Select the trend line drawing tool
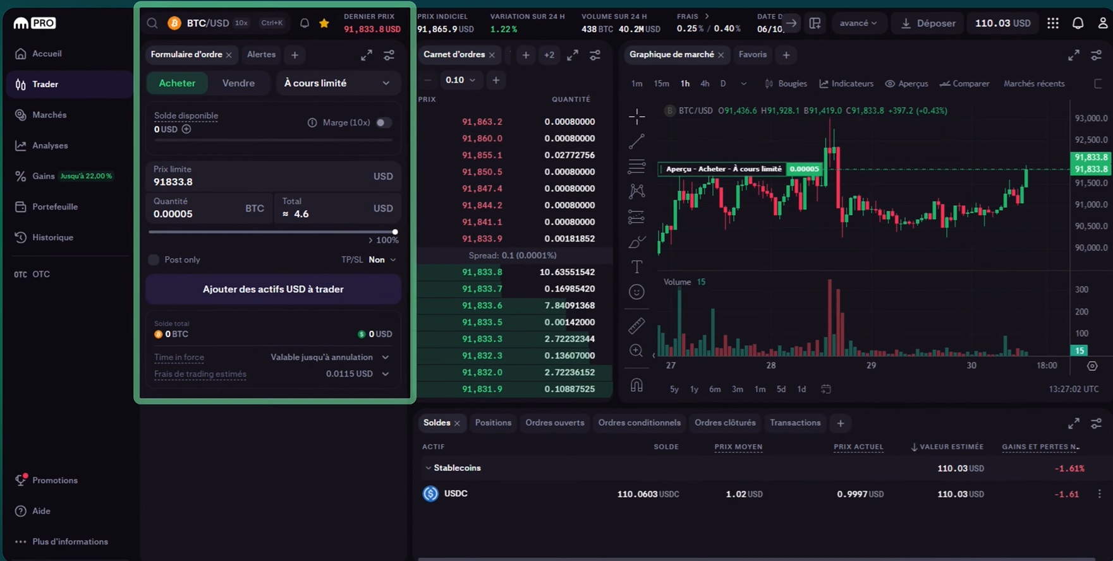The height and width of the screenshot is (561, 1113). (636, 141)
